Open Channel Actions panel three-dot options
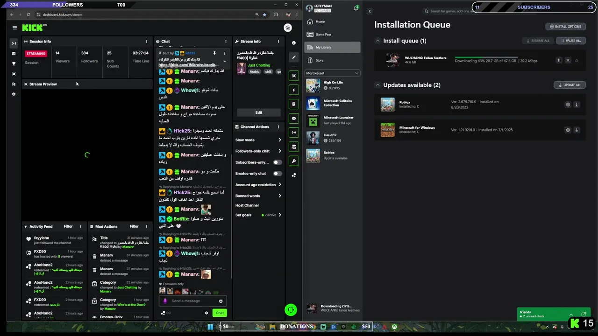Screen dimensions: 598x336 [278, 127]
